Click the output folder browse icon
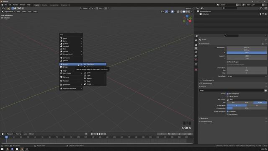 point(265,91)
